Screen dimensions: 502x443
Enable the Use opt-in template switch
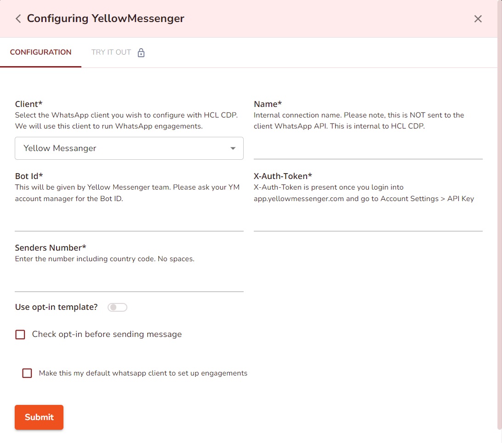[117, 307]
